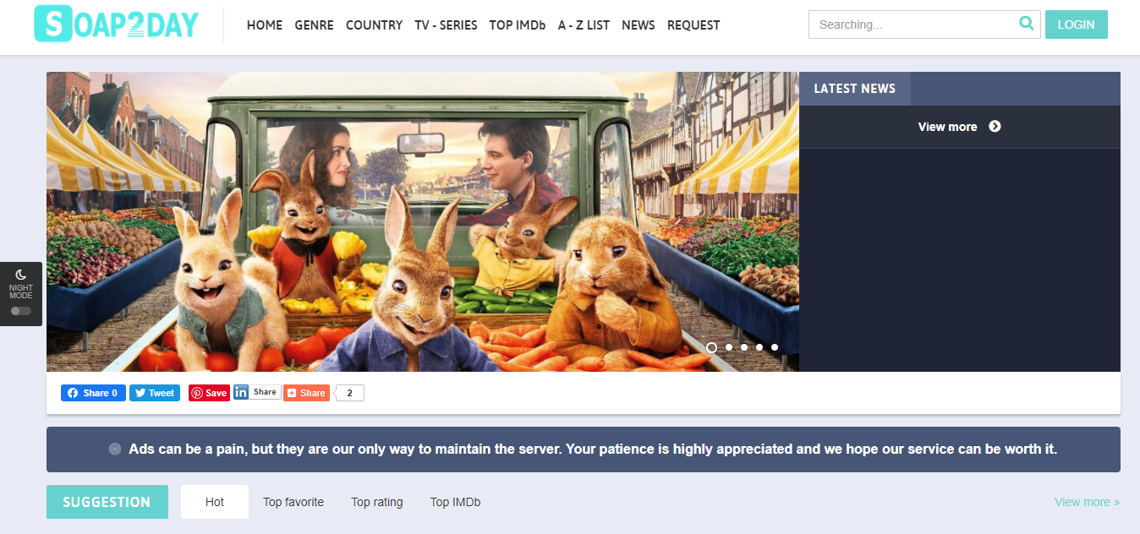Open TV - Series section
Screen dimensions: 1140x534
tap(446, 25)
